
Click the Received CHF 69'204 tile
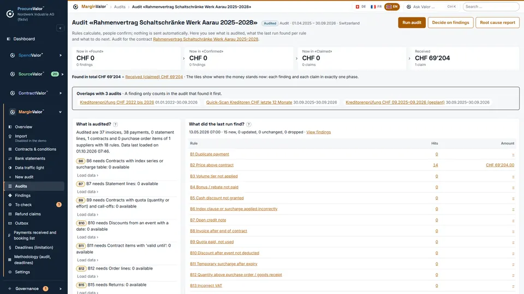coord(465,58)
